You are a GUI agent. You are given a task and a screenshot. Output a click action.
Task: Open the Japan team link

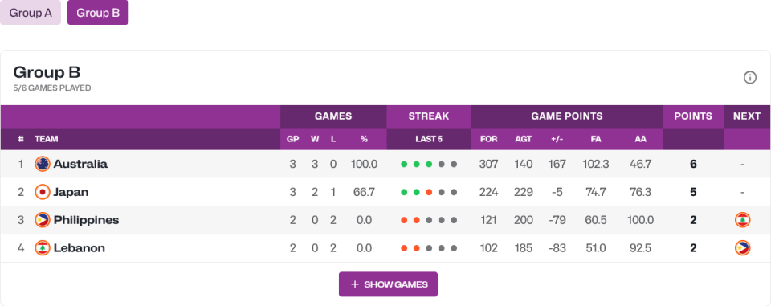(x=71, y=192)
